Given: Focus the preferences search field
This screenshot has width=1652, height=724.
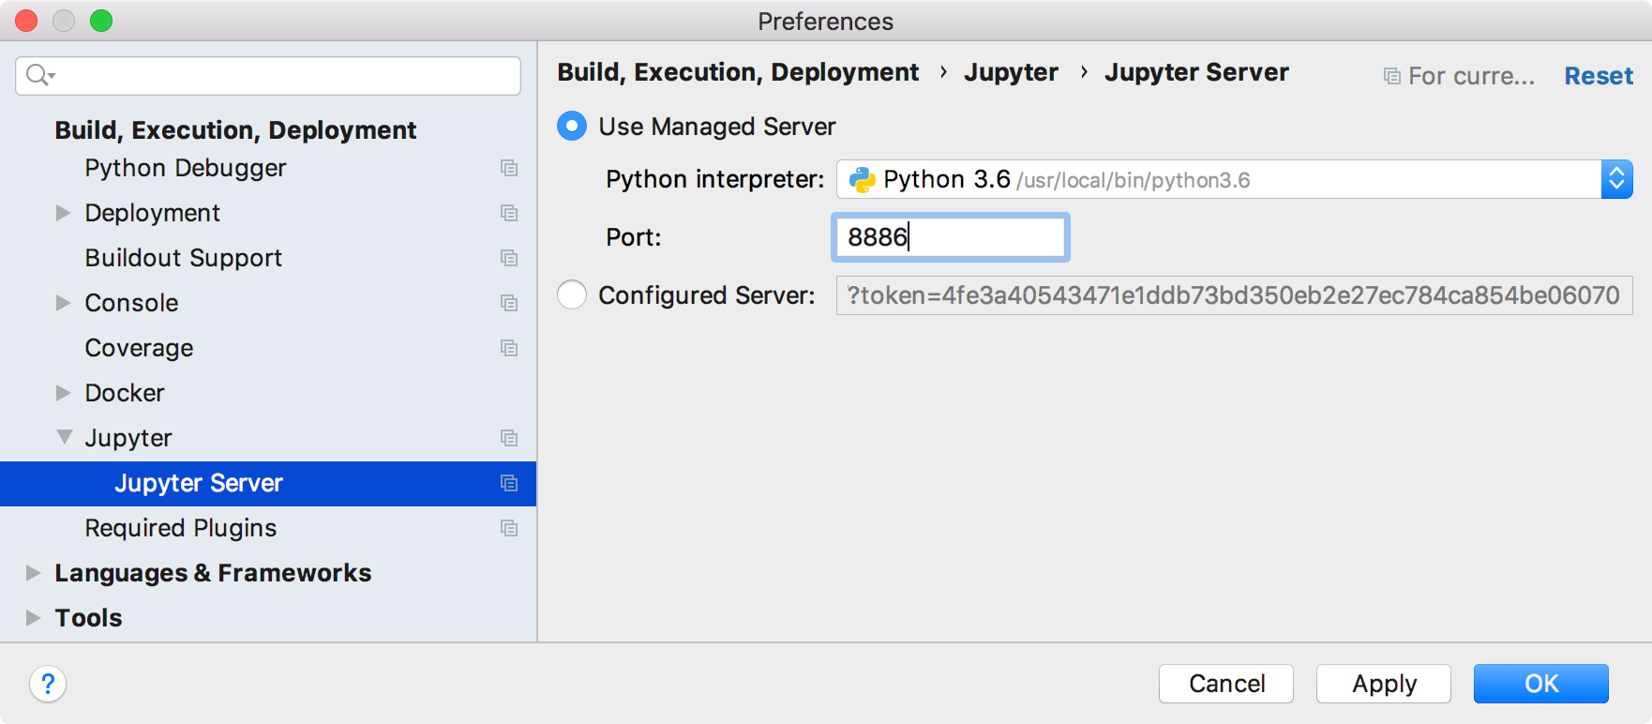Looking at the screenshot, I should point(268,75).
